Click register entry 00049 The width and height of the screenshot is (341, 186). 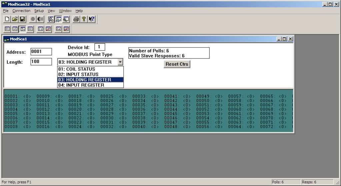click(209, 96)
